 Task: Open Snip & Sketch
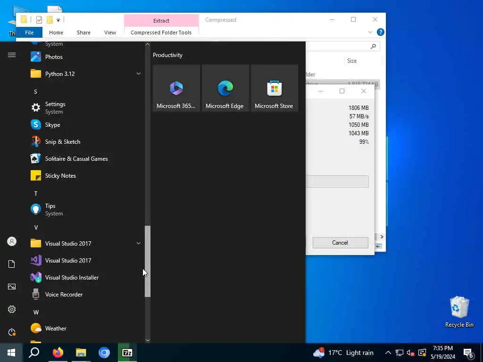click(85, 141)
